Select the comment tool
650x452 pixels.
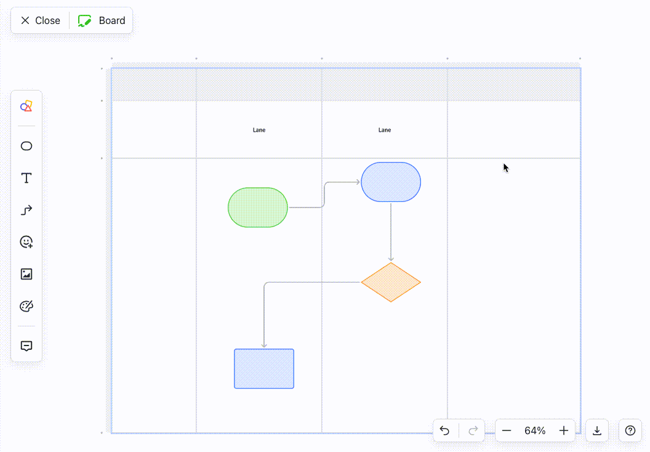click(26, 346)
